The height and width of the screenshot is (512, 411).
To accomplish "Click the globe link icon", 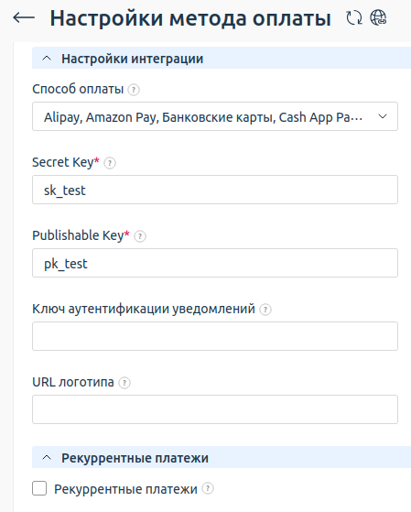I will tap(378, 17).
